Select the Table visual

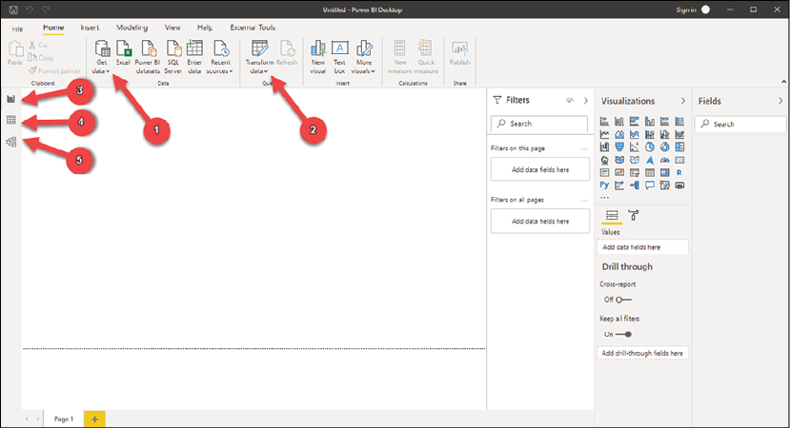pyautogui.click(x=650, y=172)
